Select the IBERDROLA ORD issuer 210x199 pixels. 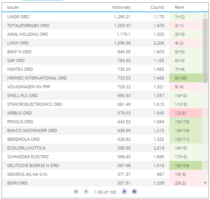[x=24, y=139]
